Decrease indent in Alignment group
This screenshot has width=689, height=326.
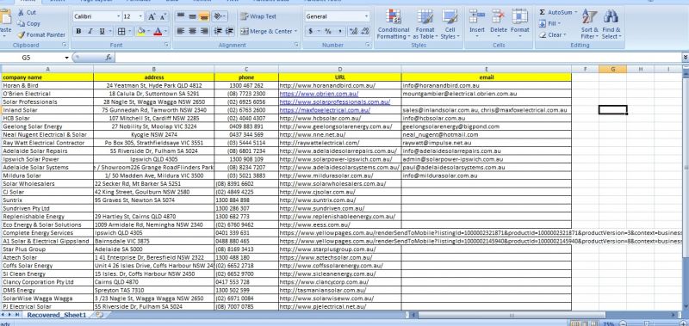point(218,31)
